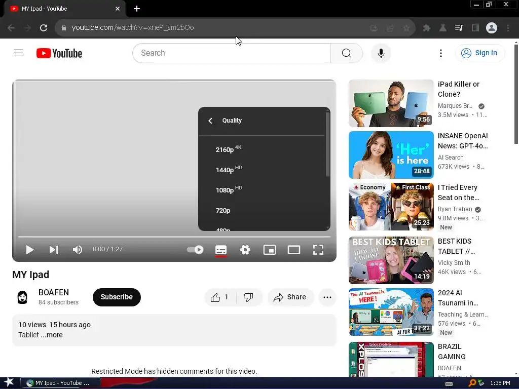Select MY Ipad - YouTube taskbar item

tap(60, 383)
